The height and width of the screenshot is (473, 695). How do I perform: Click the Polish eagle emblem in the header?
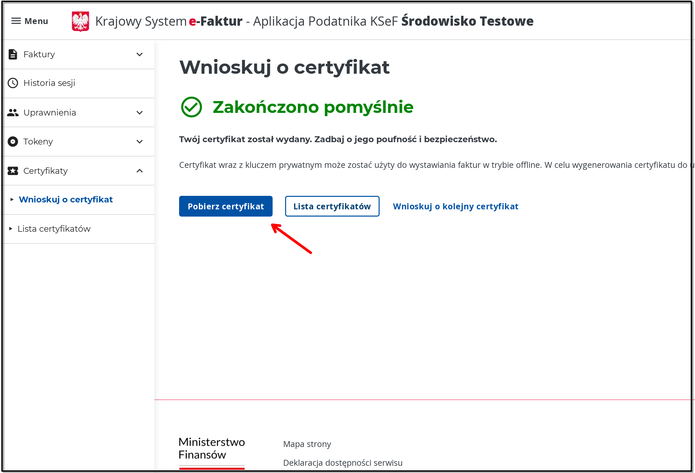coord(80,21)
